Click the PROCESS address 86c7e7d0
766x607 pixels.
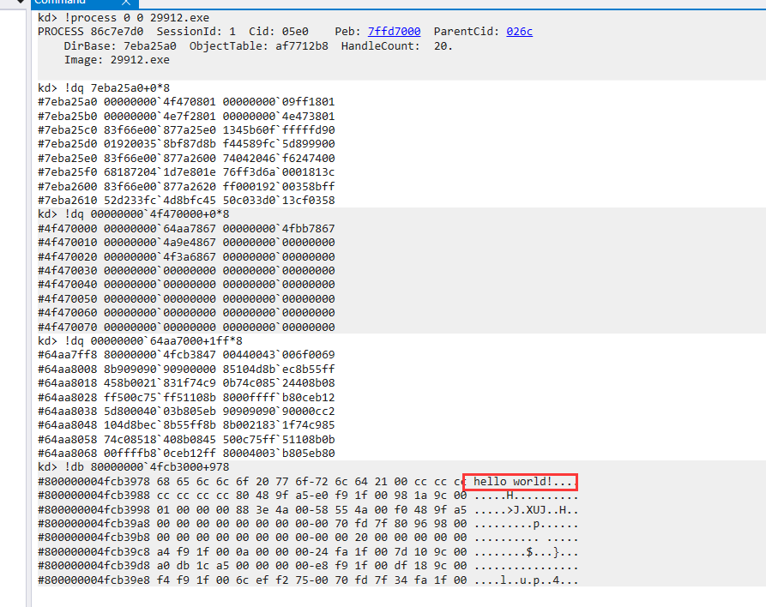click(x=117, y=32)
